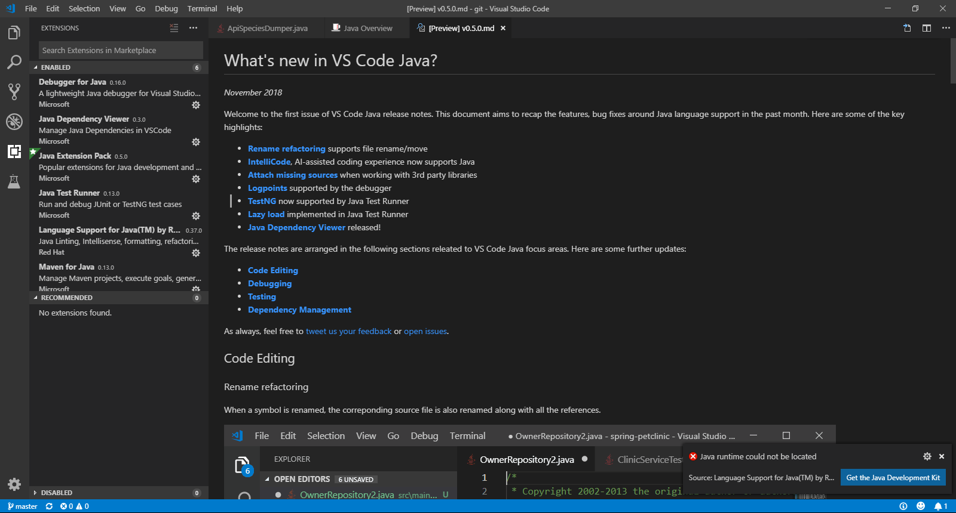Image resolution: width=956 pixels, height=513 pixels.
Task: Follow the IntelliCode link
Action: (x=269, y=162)
